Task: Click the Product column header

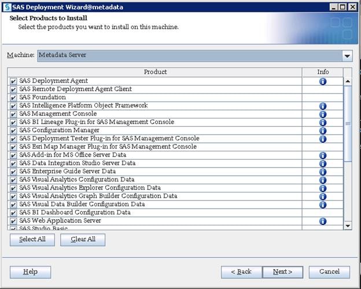Action: point(154,72)
